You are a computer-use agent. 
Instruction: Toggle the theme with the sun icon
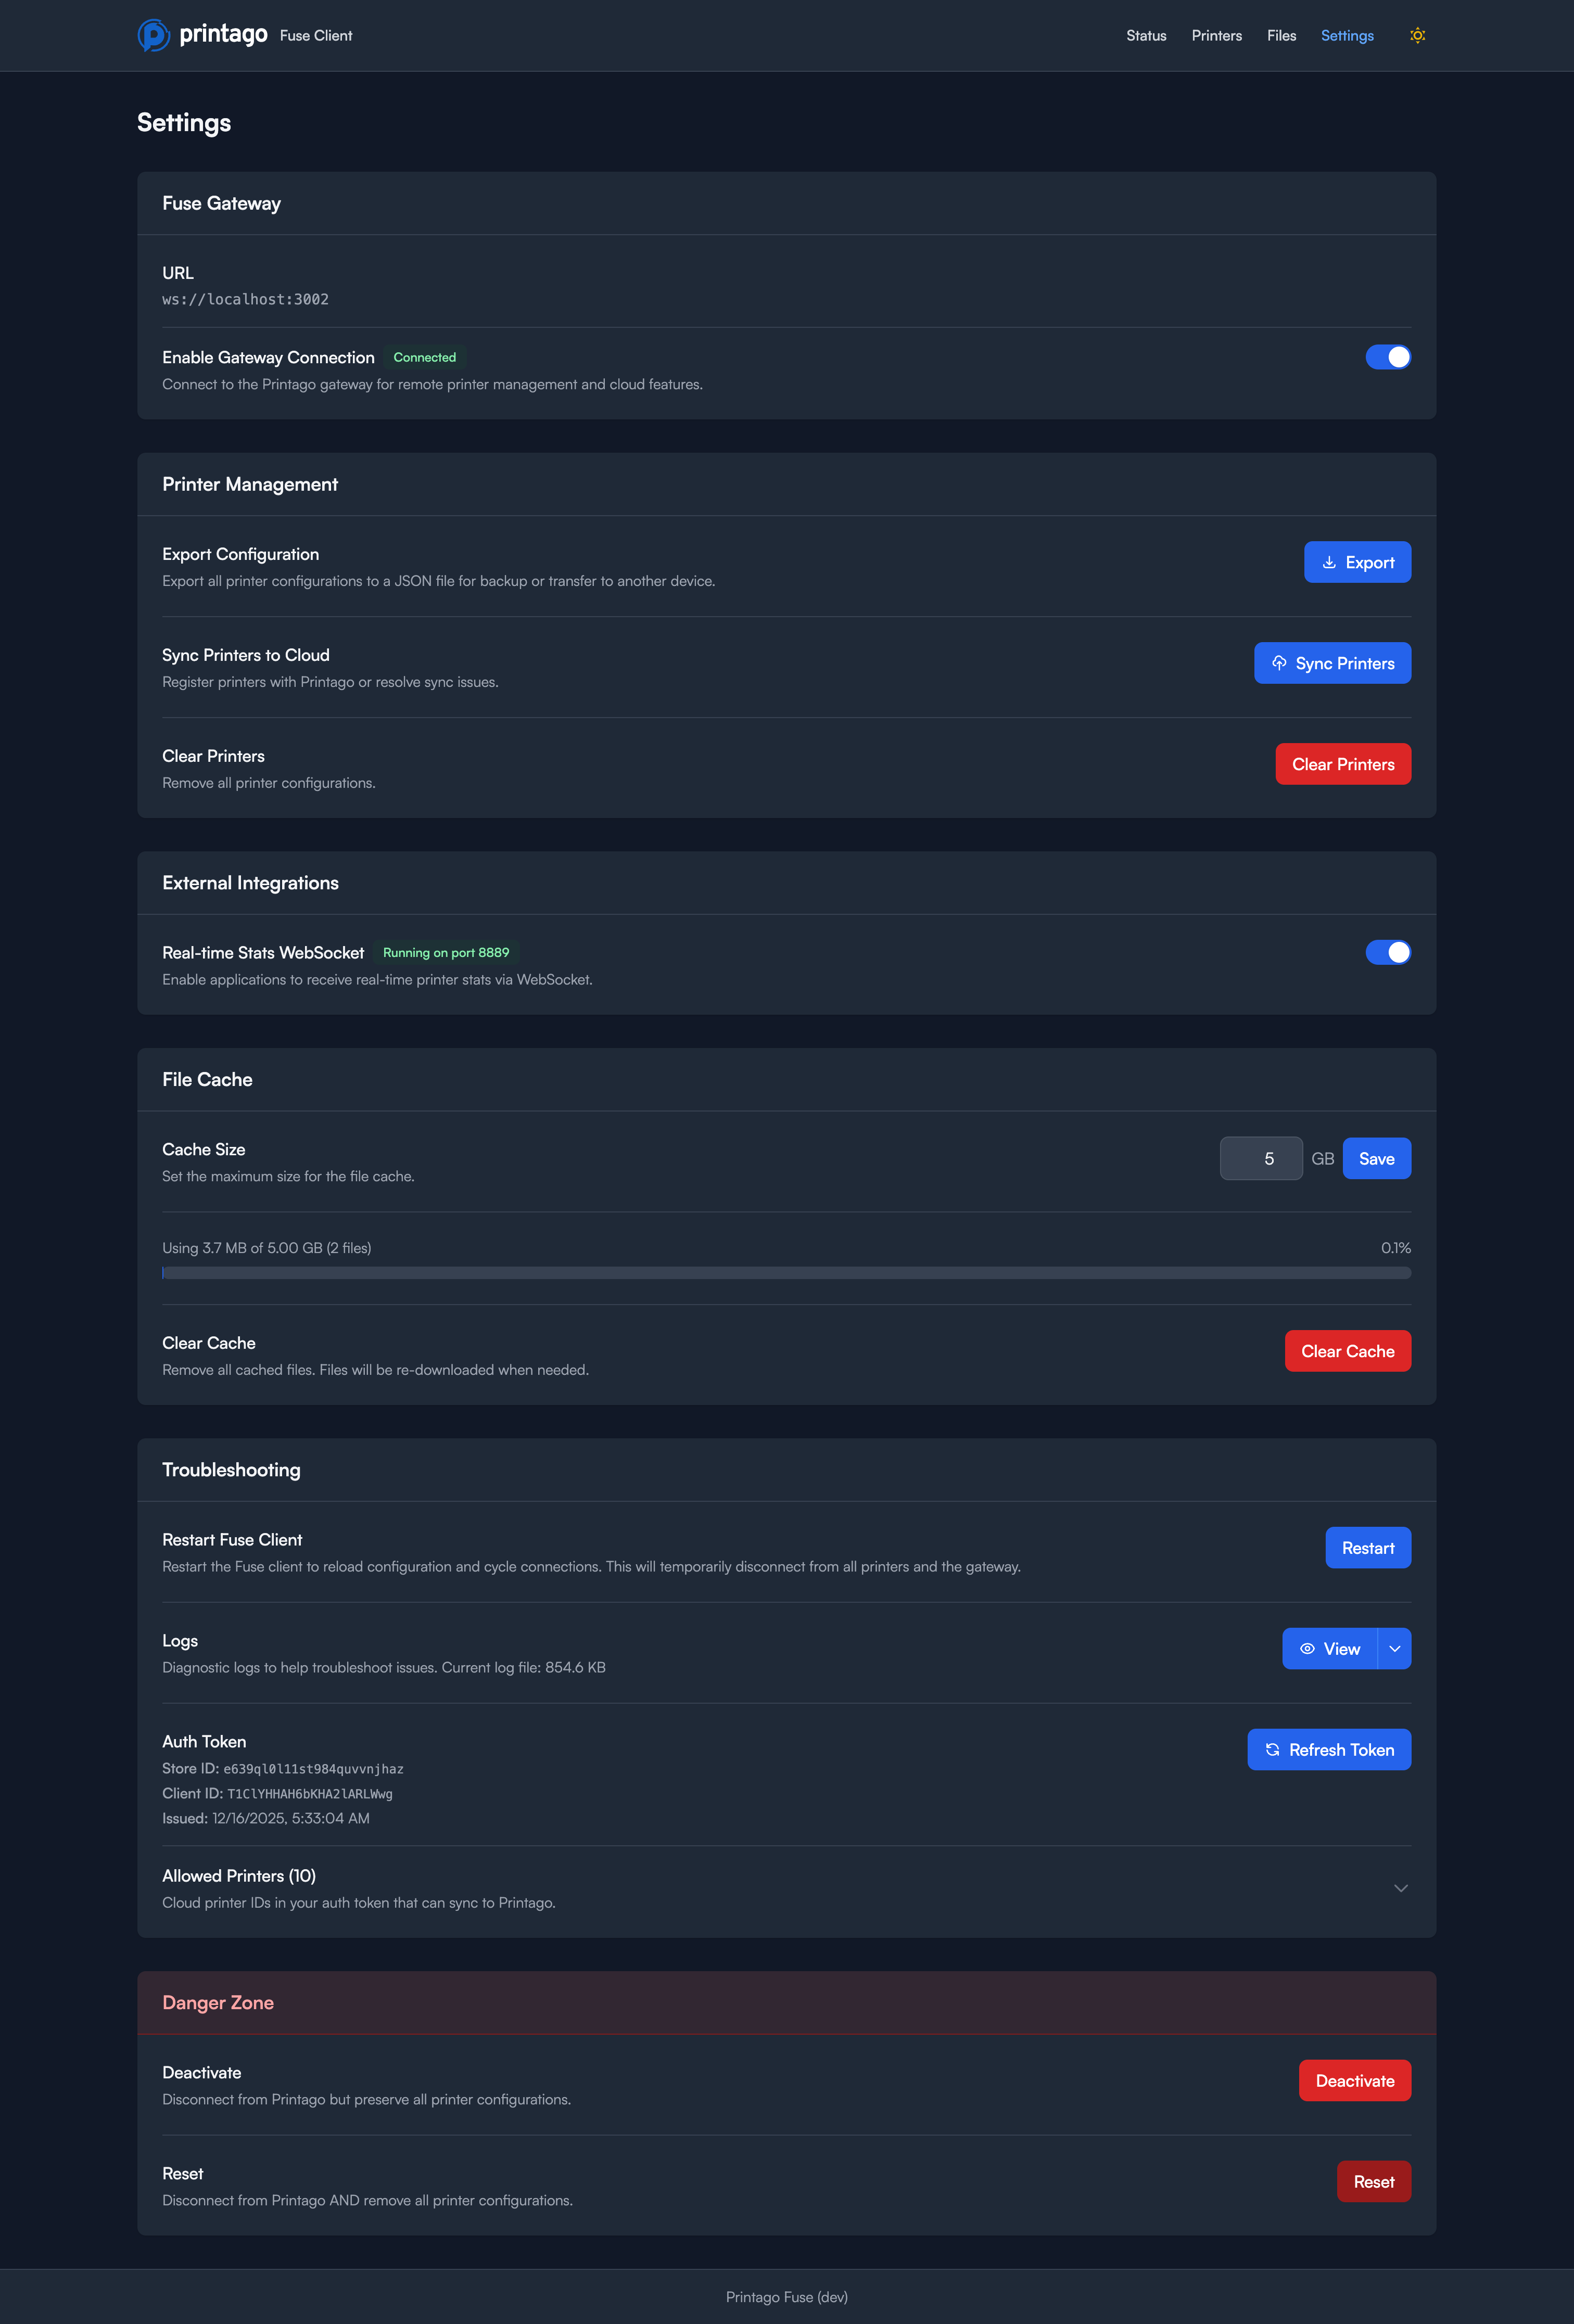click(x=1417, y=35)
